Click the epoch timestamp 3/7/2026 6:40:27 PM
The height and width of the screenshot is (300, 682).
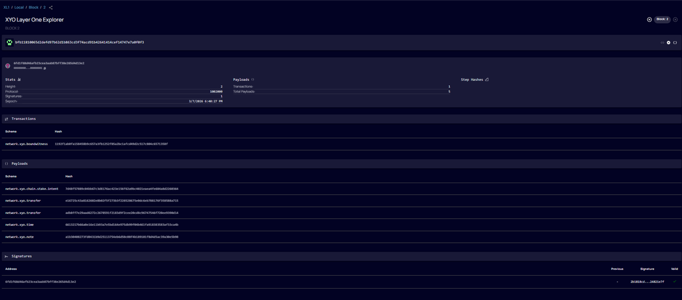(x=205, y=101)
